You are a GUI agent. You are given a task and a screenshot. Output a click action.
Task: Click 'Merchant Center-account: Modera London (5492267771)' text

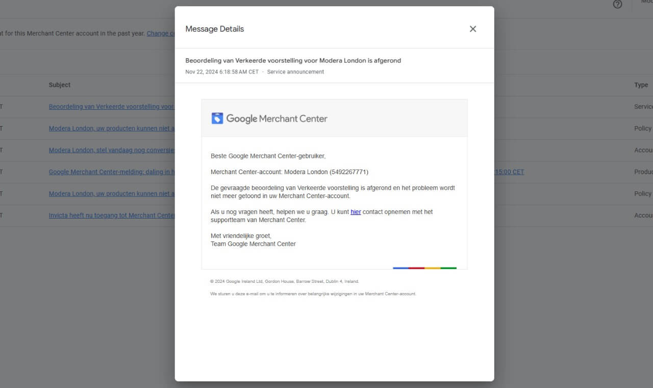click(289, 172)
